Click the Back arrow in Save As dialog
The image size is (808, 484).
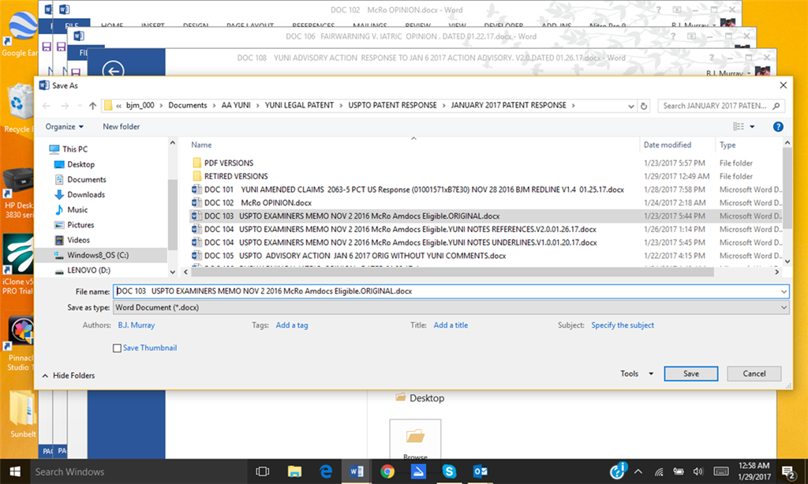[47, 106]
